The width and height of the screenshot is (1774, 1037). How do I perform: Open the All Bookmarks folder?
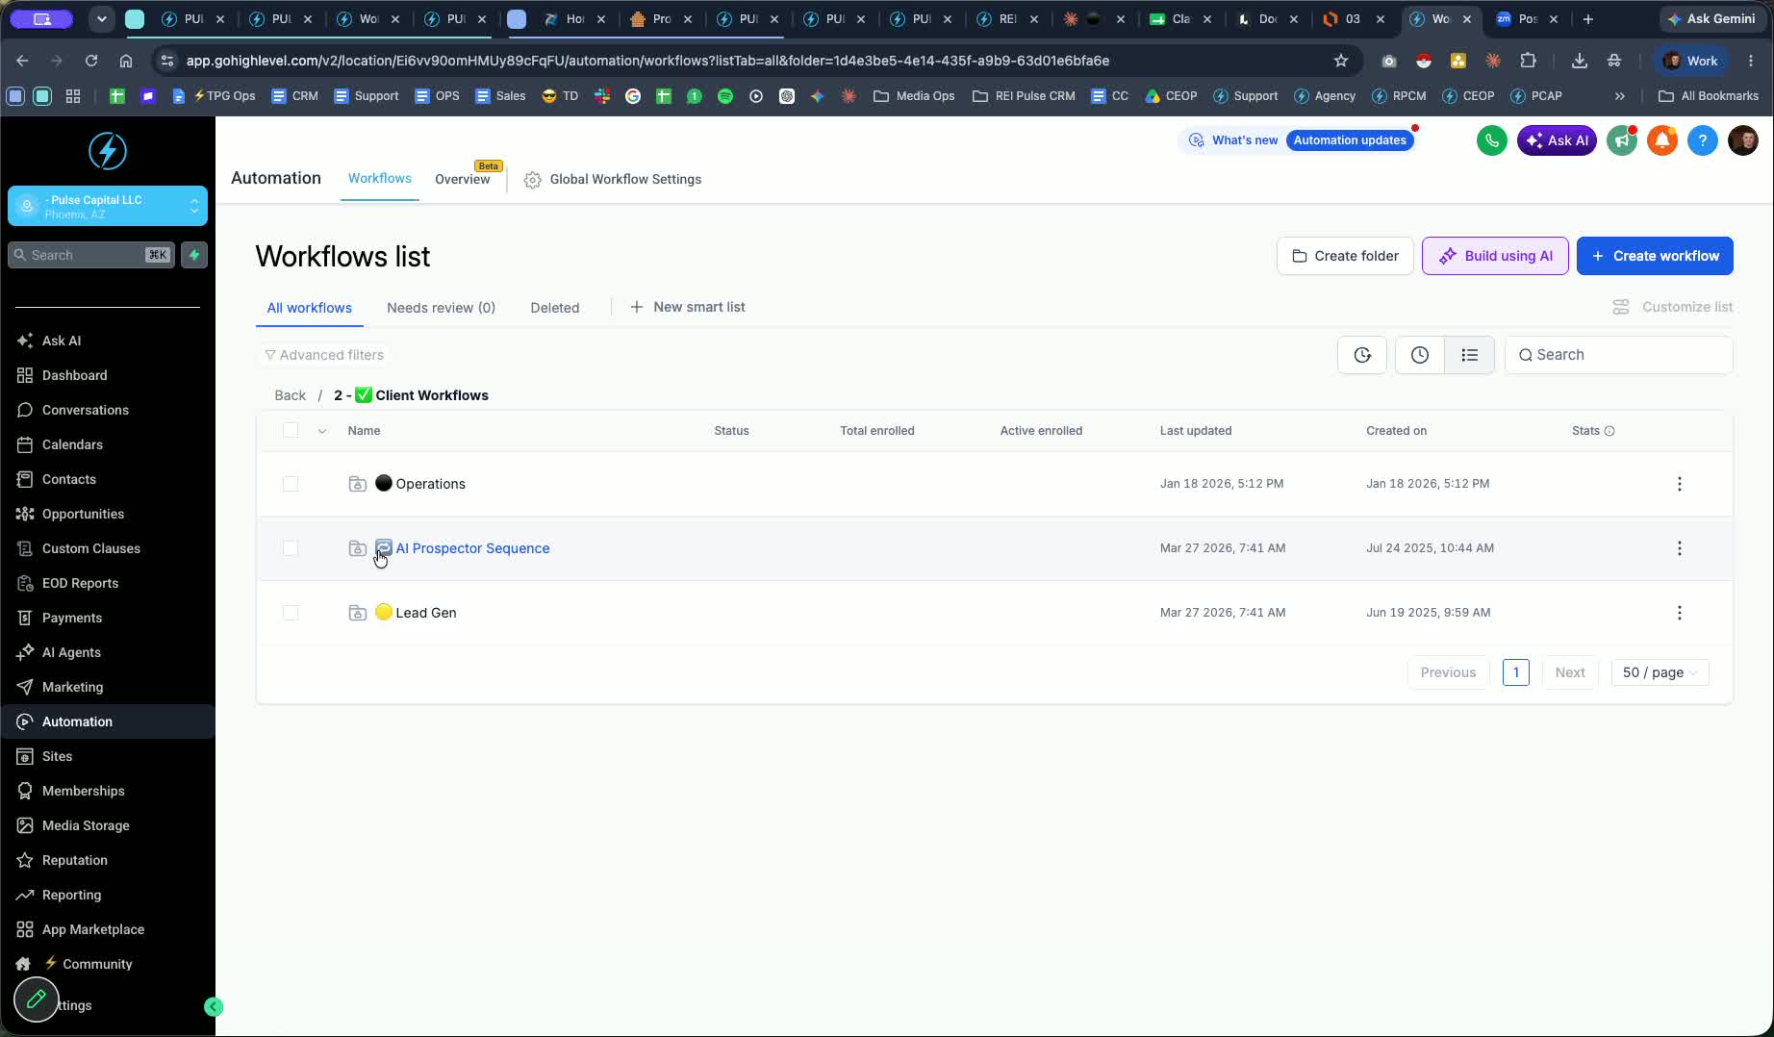tap(1709, 96)
